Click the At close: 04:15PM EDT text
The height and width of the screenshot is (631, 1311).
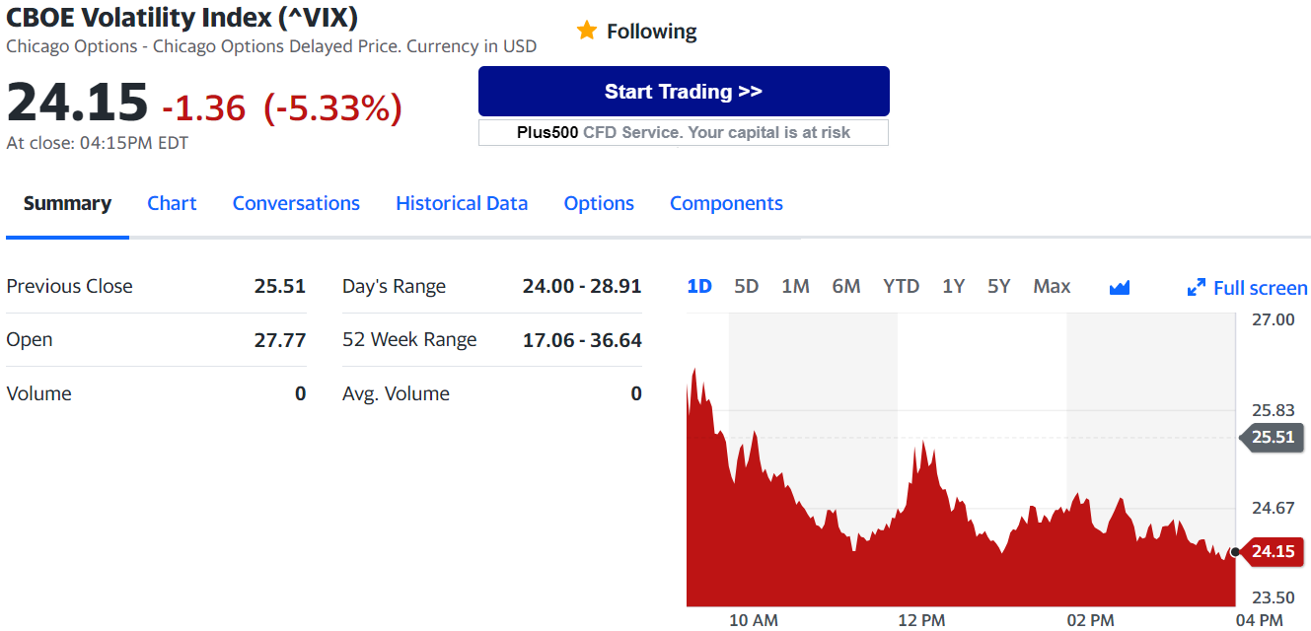pos(97,143)
